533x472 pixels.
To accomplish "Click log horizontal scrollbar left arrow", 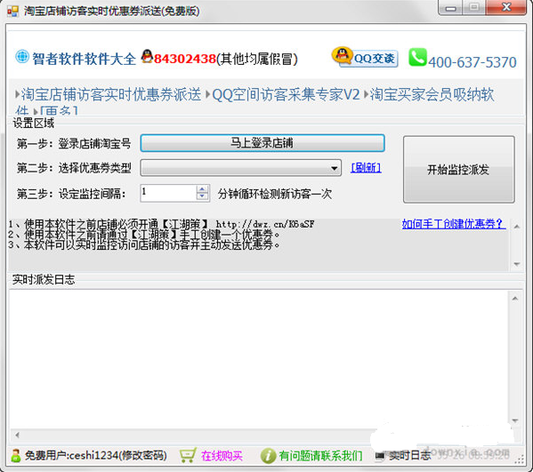I will tap(17, 435).
